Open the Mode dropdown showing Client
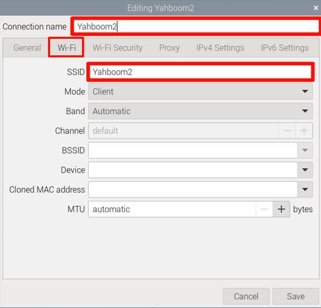This screenshot has height=308, width=321. click(x=200, y=92)
